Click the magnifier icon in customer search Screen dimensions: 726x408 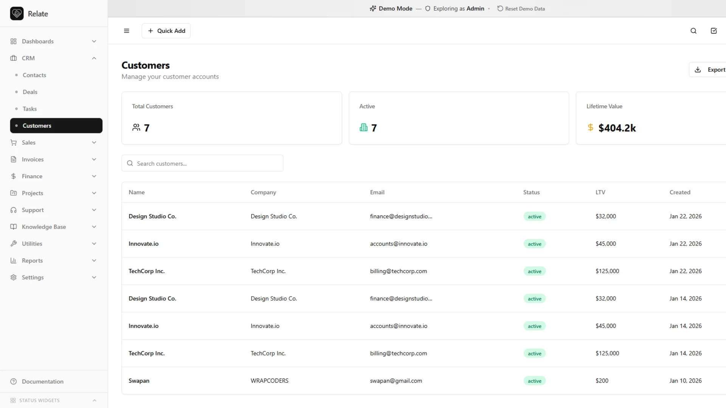(130, 163)
